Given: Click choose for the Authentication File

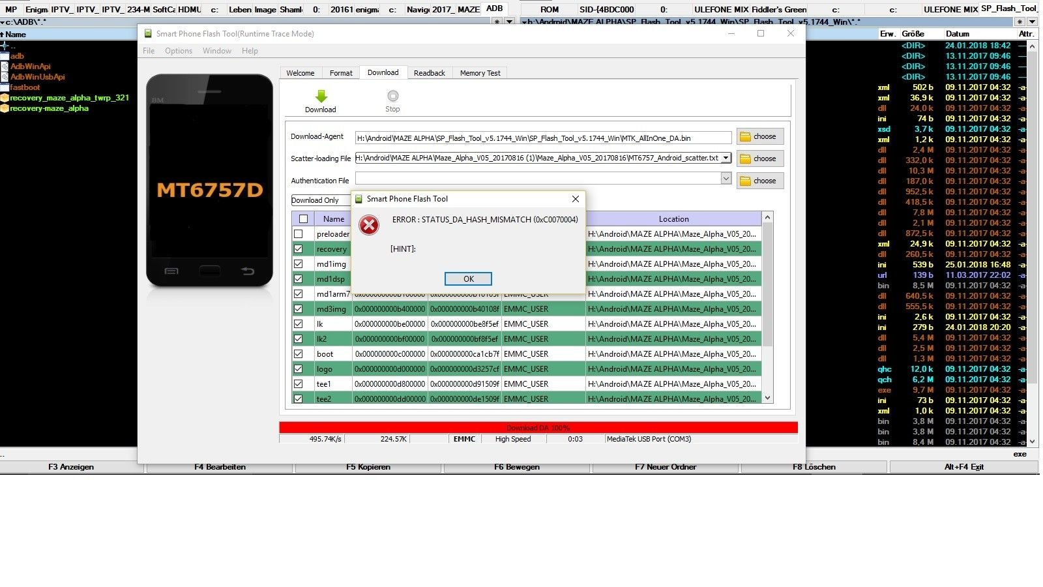Looking at the screenshot, I should [760, 181].
